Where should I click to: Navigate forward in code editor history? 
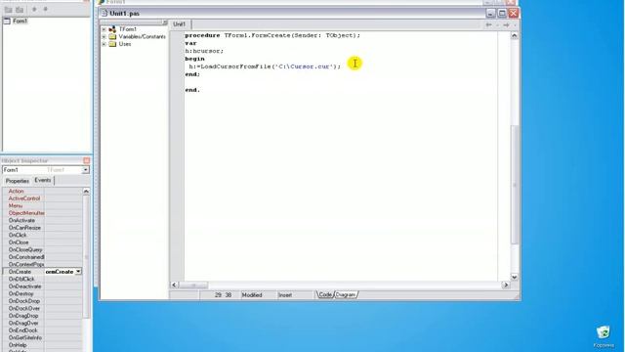pos(506,24)
